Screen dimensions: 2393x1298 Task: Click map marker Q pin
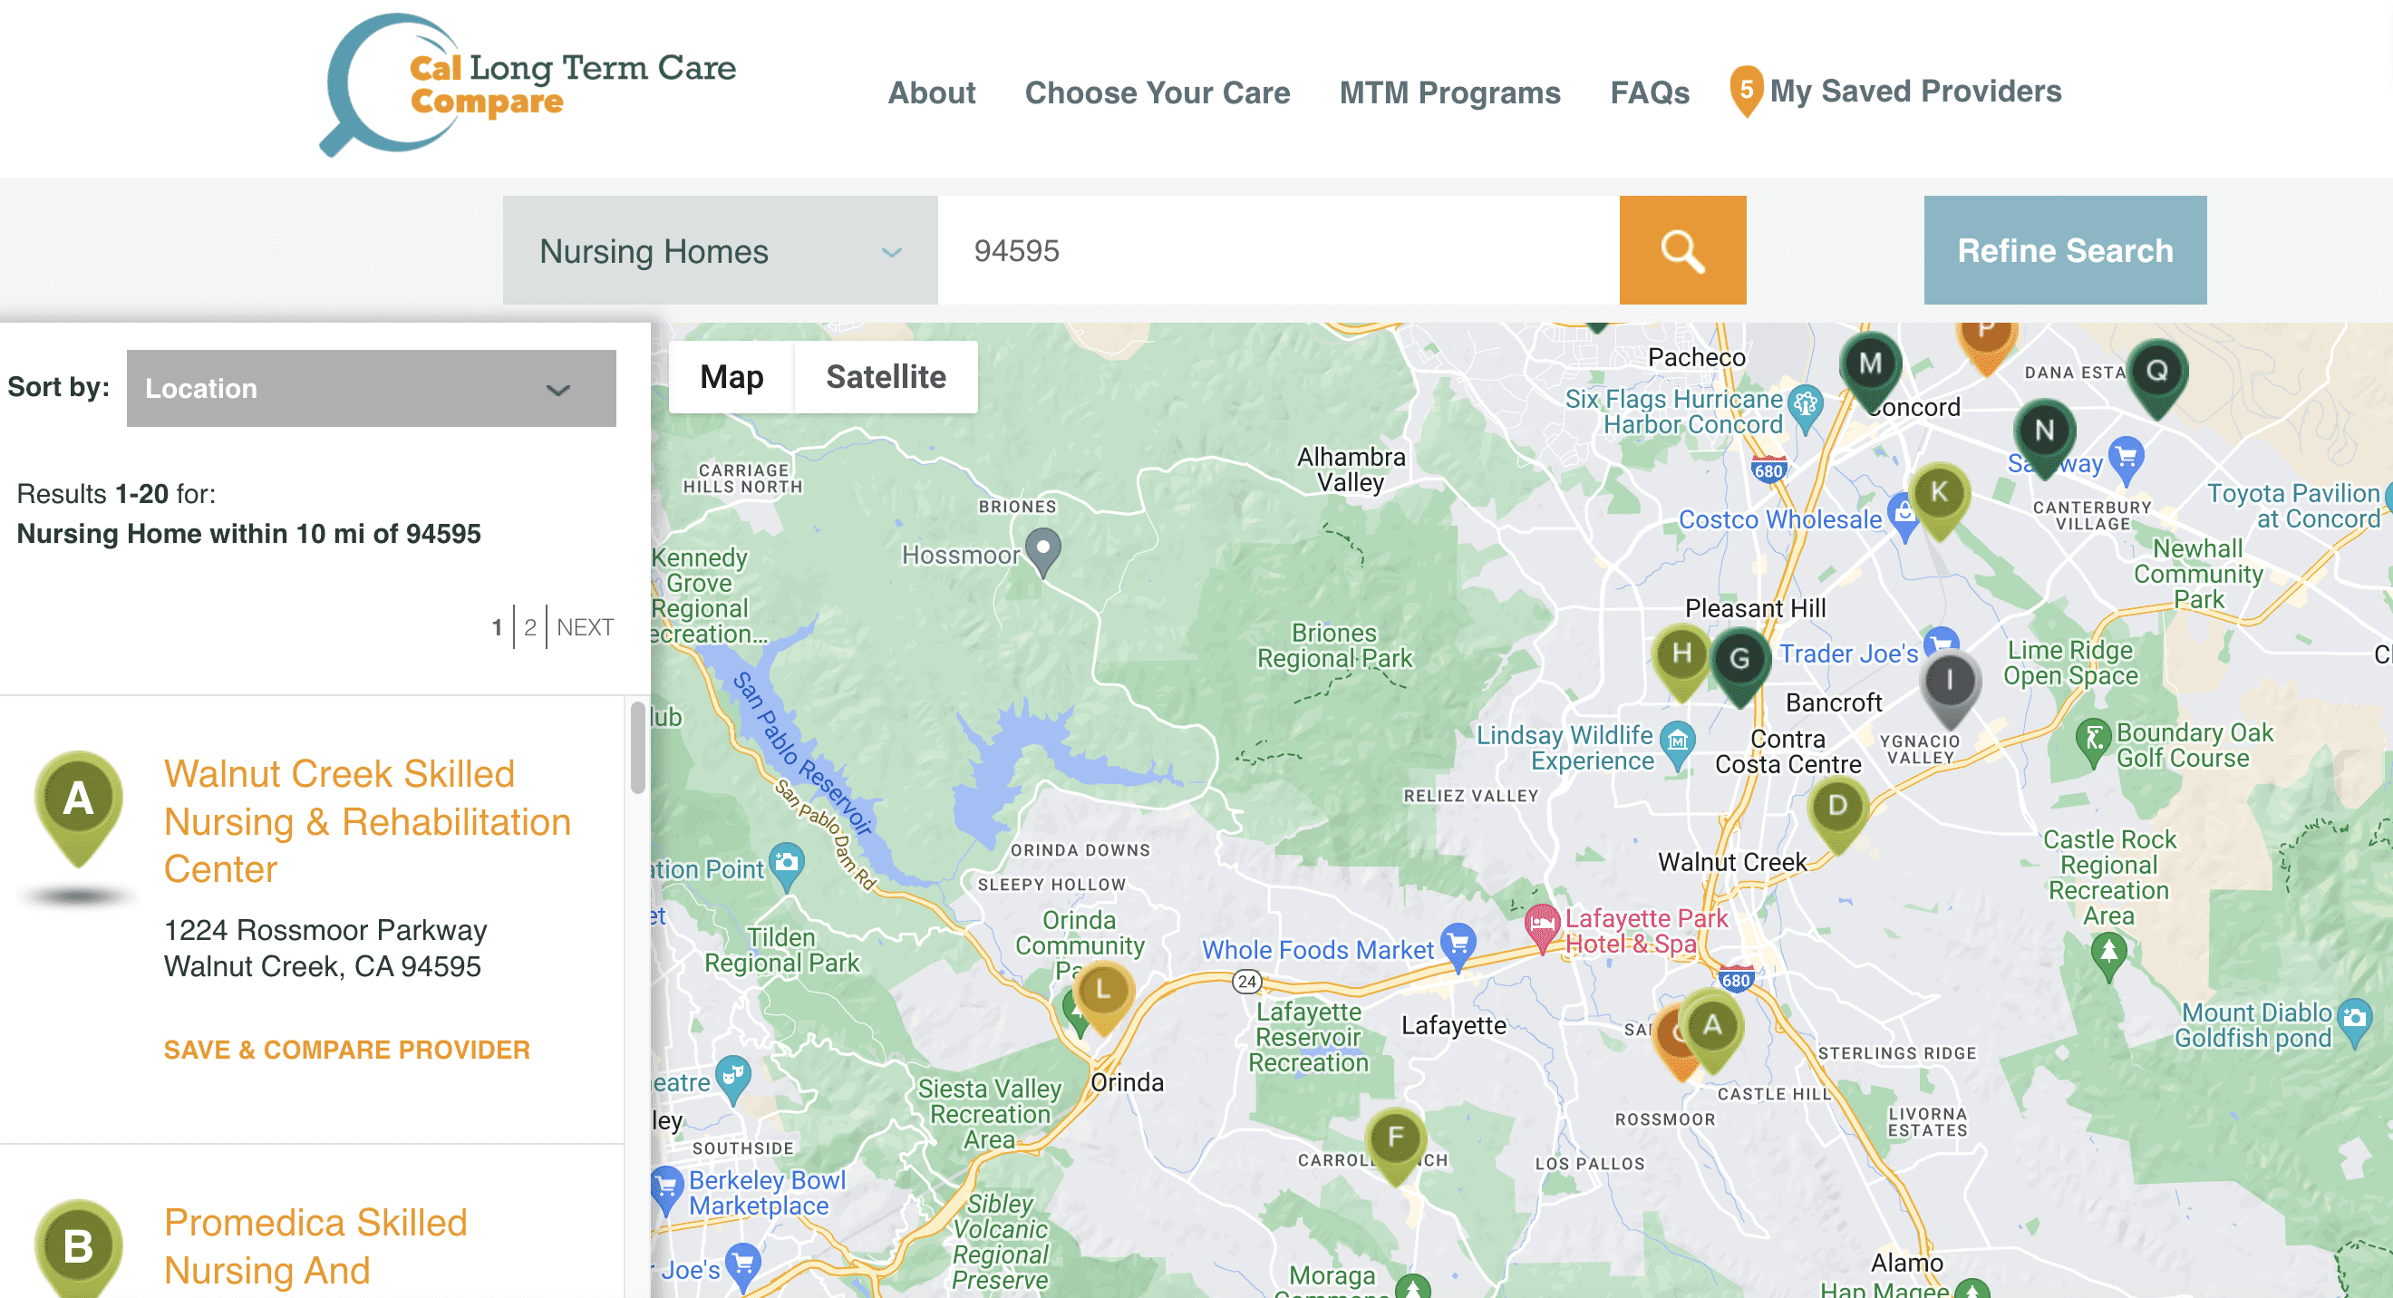(2156, 373)
